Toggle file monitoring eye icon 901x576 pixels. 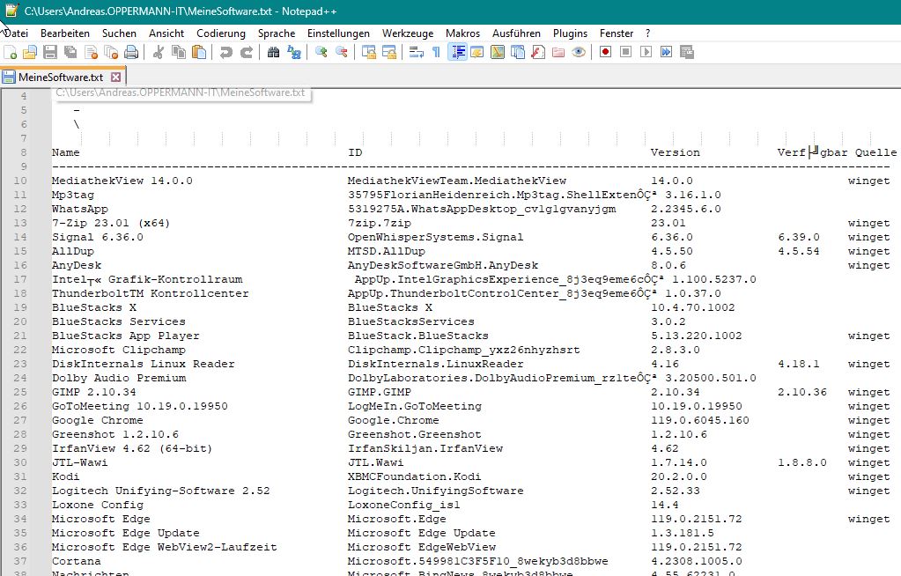coord(579,52)
